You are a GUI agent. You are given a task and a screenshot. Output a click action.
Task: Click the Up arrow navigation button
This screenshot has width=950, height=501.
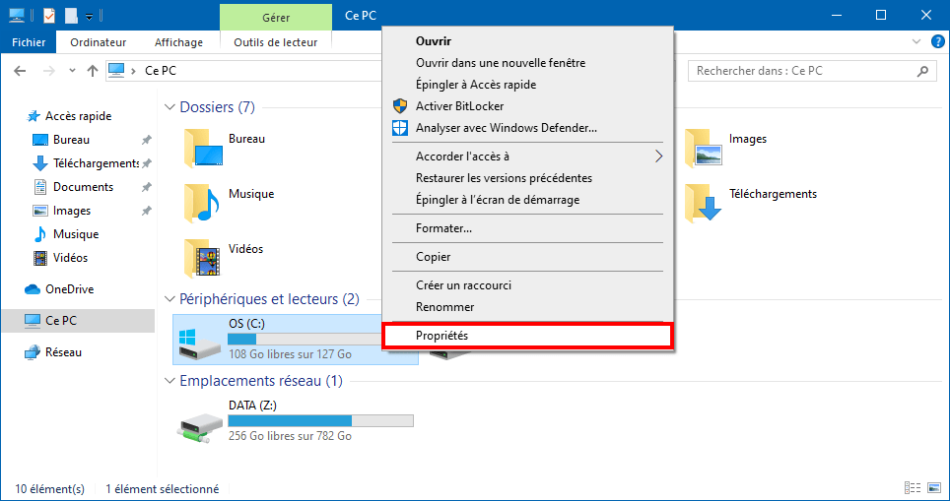[x=93, y=71]
